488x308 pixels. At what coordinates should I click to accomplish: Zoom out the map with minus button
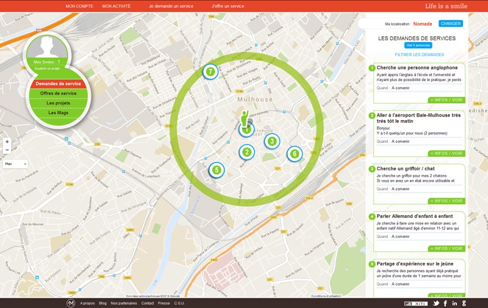pos(7,150)
